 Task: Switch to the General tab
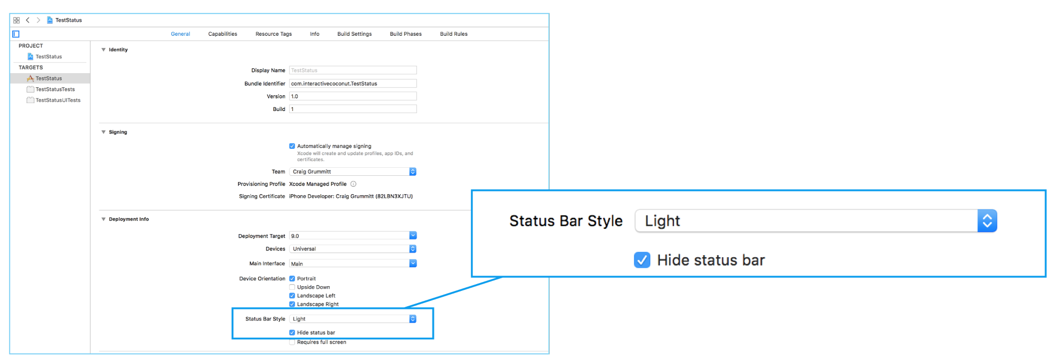click(180, 34)
